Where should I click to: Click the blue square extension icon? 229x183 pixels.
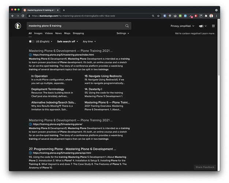point(185,16)
